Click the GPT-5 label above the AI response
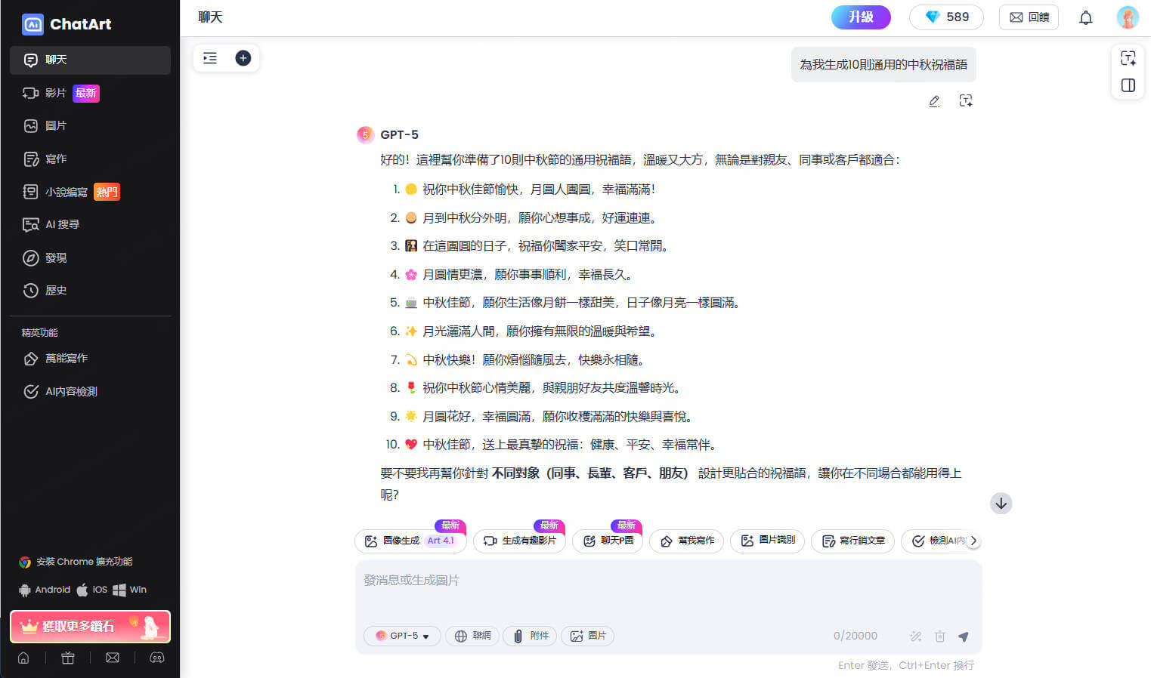This screenshot has width=1151, height=678. tap(399, 135)
